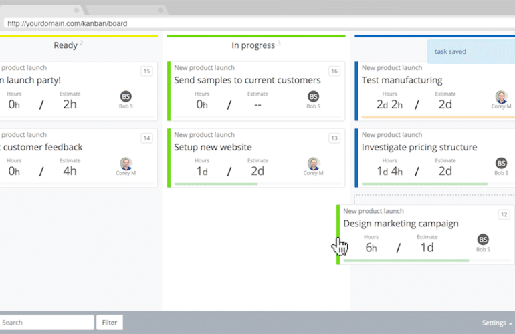The height and width of the screenshot is (334, 515).
Task: Click Bob S avatar on Send samples card
Action: [313, 96]
